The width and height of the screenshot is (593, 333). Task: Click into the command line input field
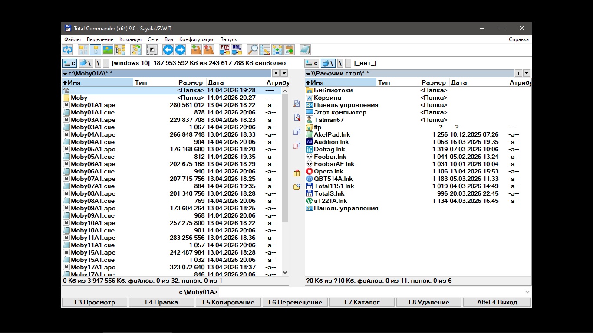(372, 292)
